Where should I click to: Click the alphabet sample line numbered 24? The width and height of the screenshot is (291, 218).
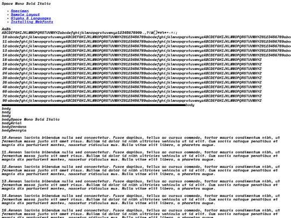[x=132, y=73]
